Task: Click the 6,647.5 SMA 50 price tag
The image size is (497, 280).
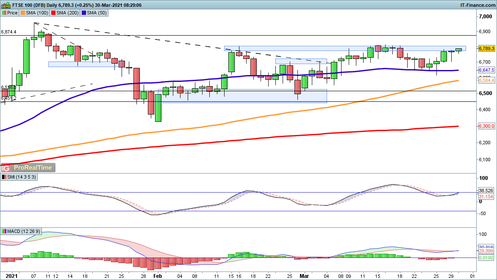Action: (486, 70)
